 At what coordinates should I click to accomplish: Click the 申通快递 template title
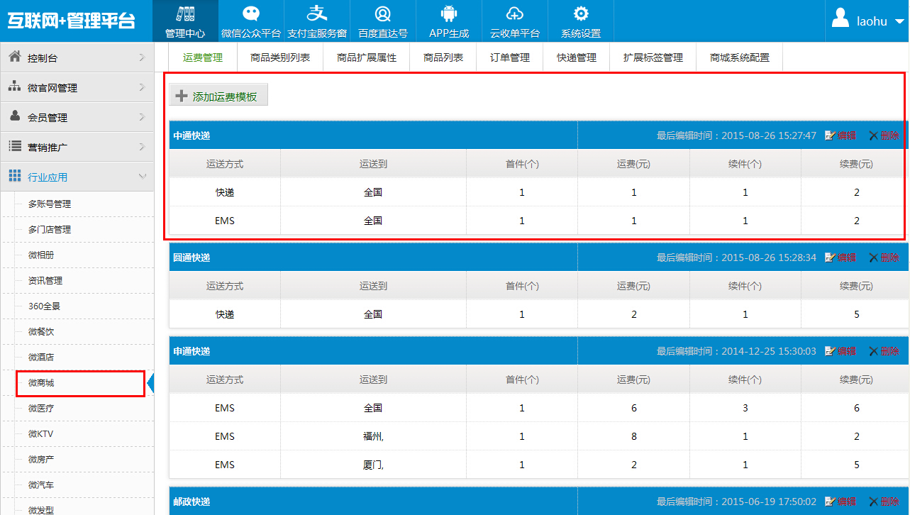click(x=192, y=351)
